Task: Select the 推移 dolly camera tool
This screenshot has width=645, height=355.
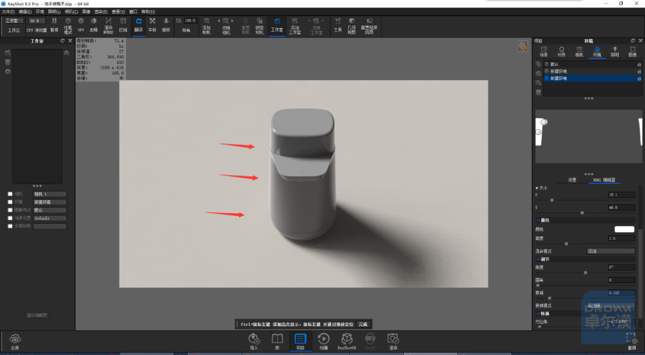Action: click(166, 25)
